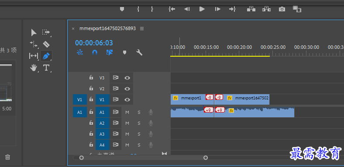Add marker to timeline

(124, 52)
